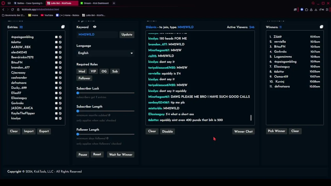Switch to Battles - Case Opening tab

tap(29, 3)
